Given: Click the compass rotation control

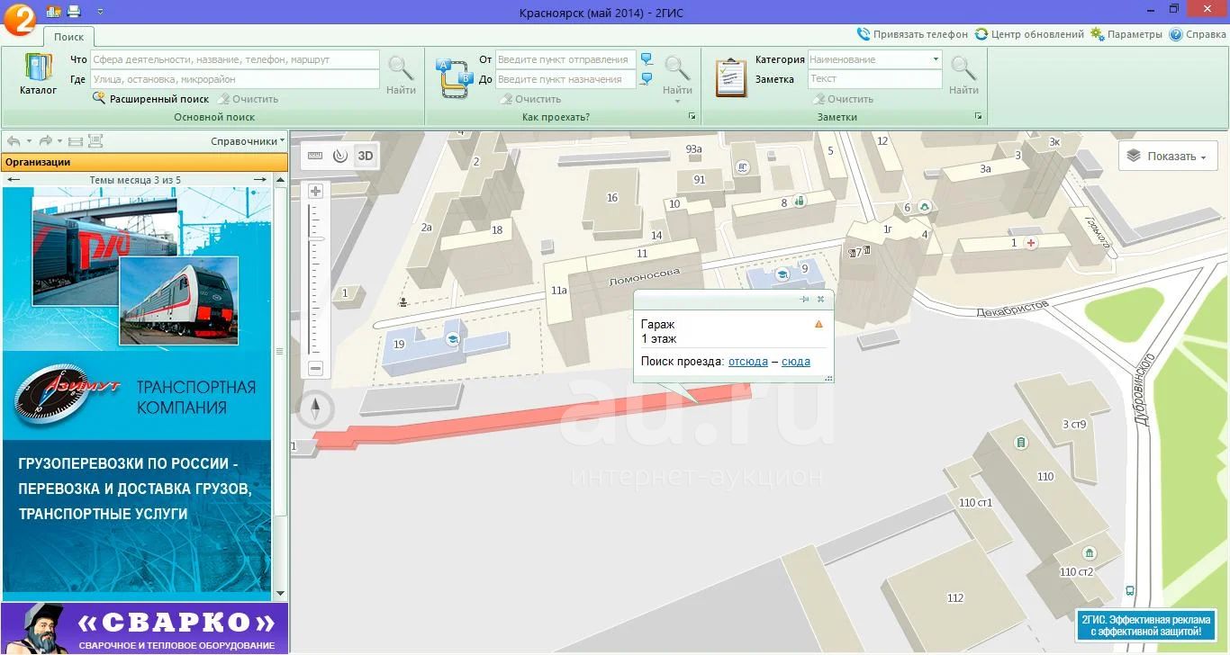Looking at the screenshot, I should 315,409.
